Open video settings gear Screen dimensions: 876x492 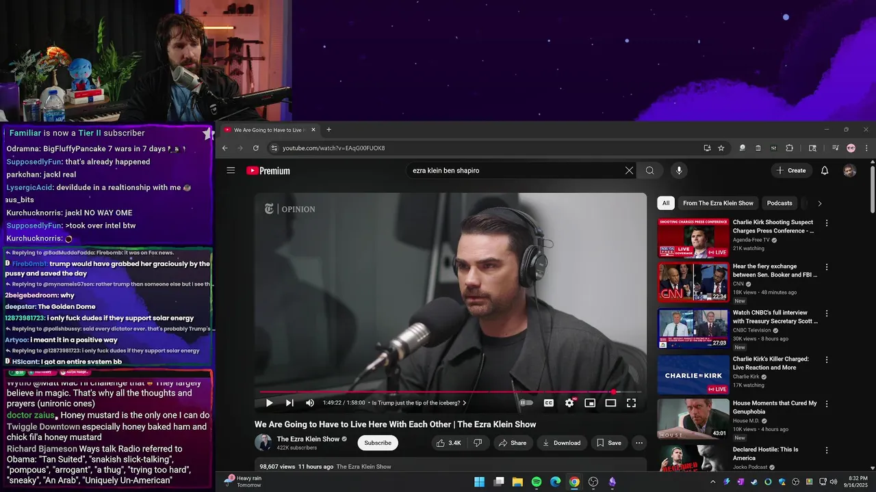coord(569,402)
